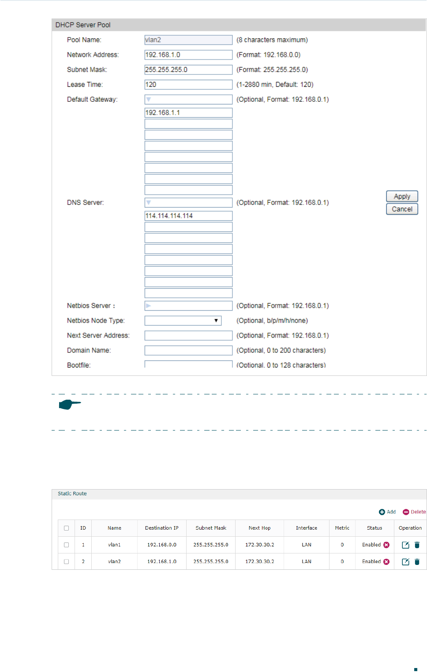This screenshot has height=672, width=427.
Task: Click the Pool Name field with vlan2
Action: pos(188,40)
